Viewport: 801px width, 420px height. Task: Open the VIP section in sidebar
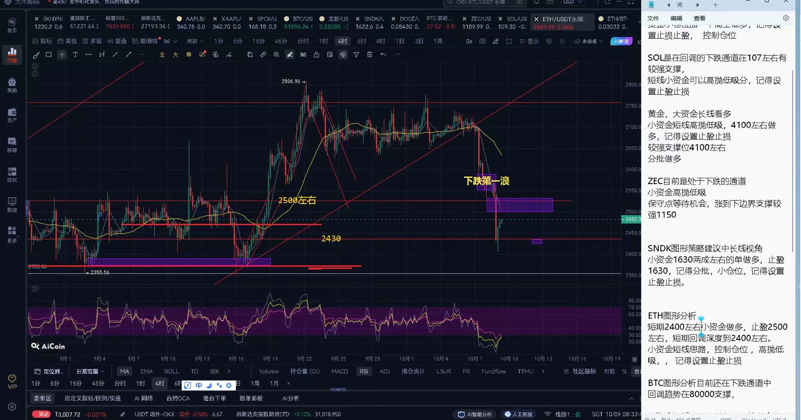(x=12, y=381)
